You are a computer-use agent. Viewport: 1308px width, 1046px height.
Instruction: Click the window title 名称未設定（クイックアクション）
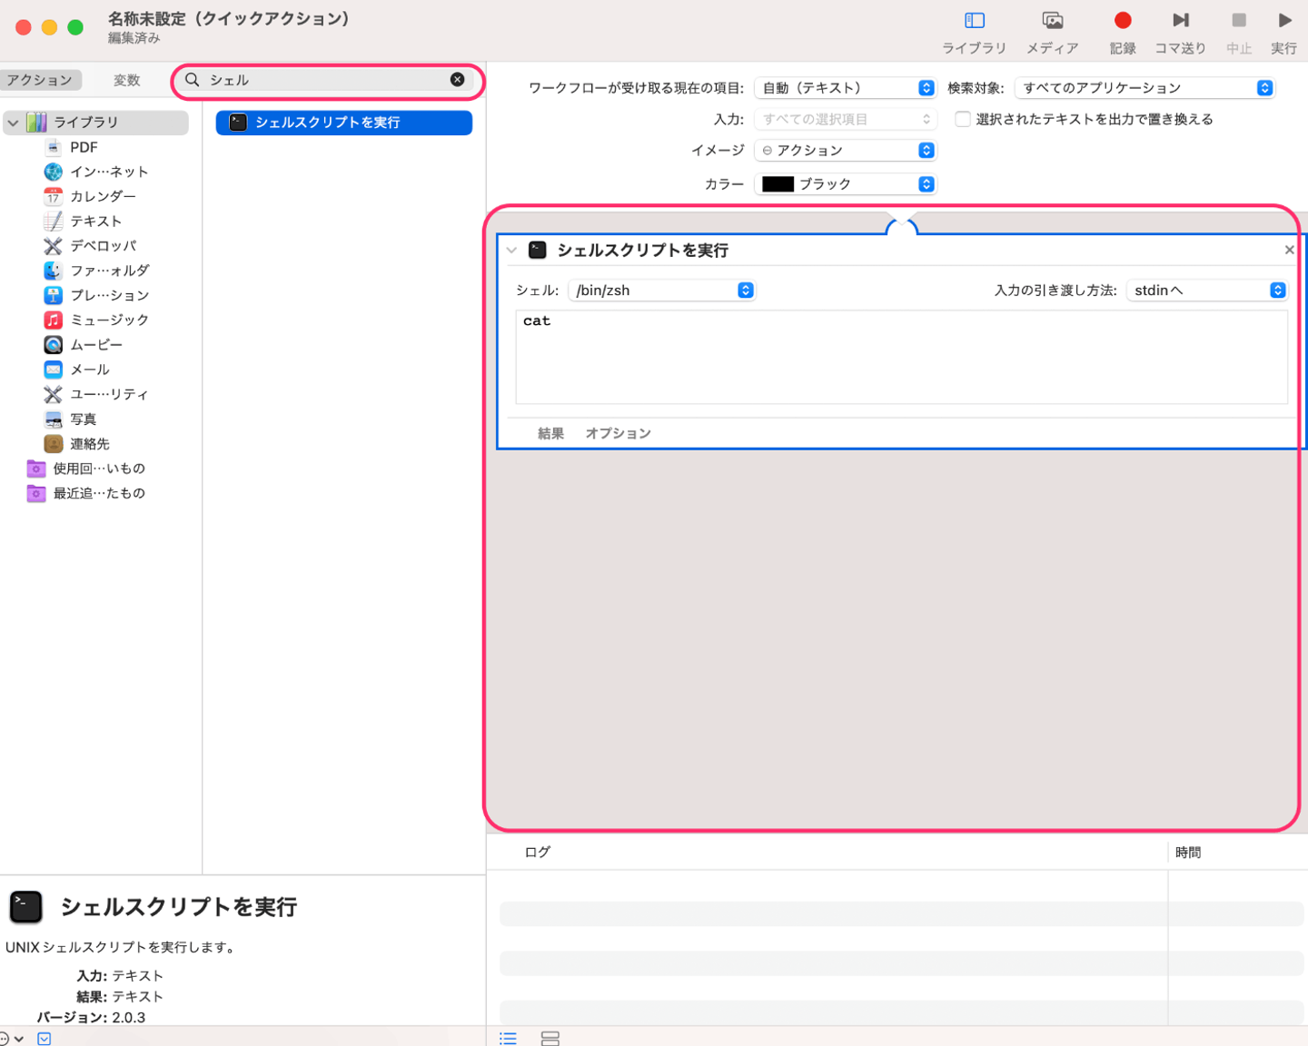[x=229, y=19]
